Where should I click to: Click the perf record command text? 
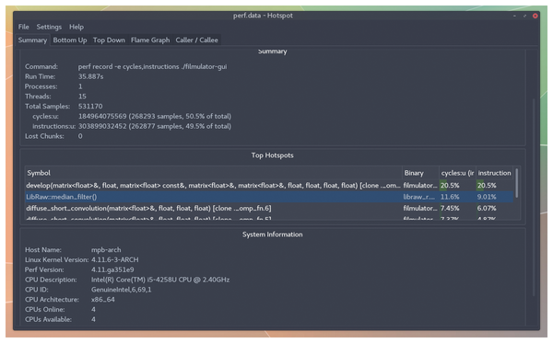tap(152, 66)
